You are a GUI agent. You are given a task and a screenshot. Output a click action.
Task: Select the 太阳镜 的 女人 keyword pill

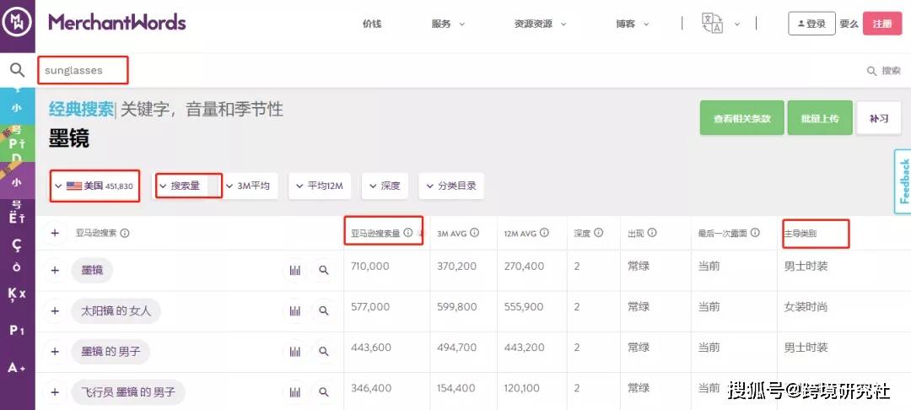click(x=116, y=310)
